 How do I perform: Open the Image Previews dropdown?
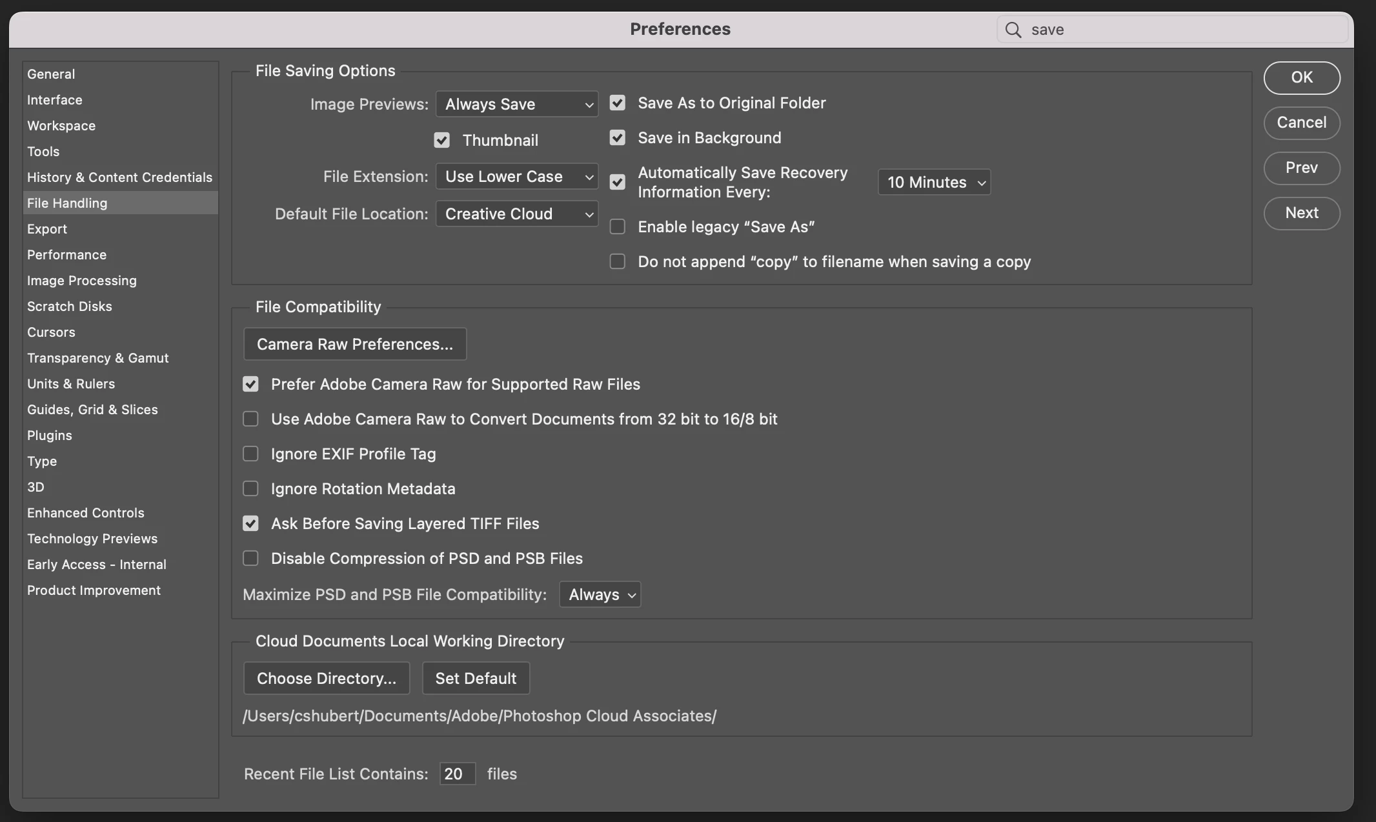[x=517, y=105]
